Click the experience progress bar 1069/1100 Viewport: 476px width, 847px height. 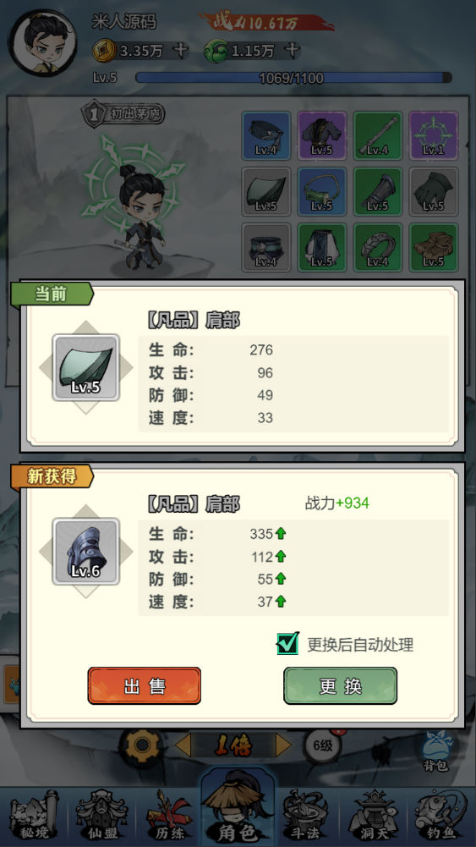tap(293, 78)
